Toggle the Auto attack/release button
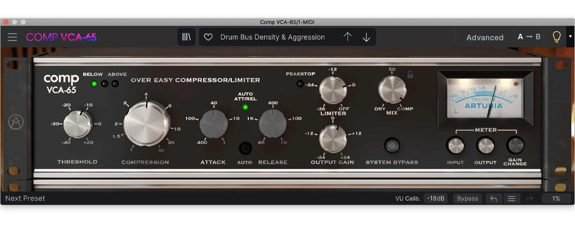 (246, 148)
